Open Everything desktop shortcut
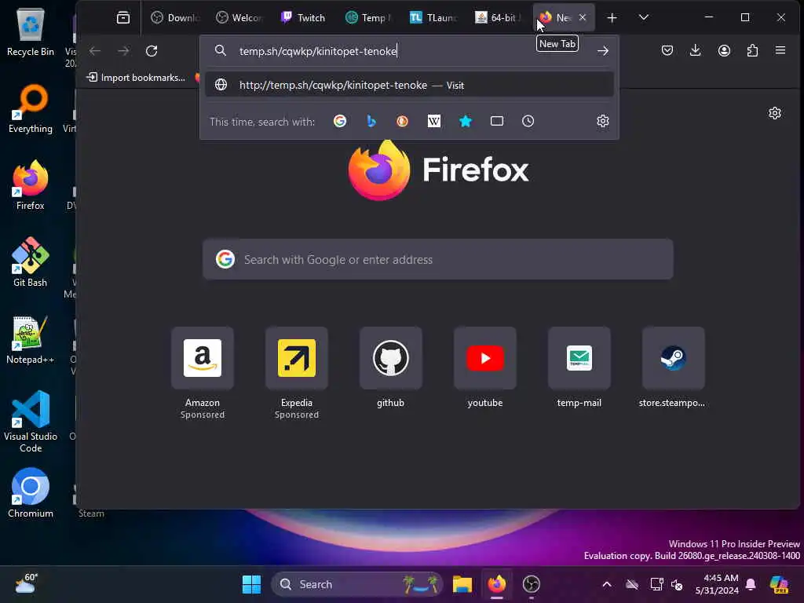Image resolution: width=804 pixels, height=603 pixels. [x=31, y=108]
